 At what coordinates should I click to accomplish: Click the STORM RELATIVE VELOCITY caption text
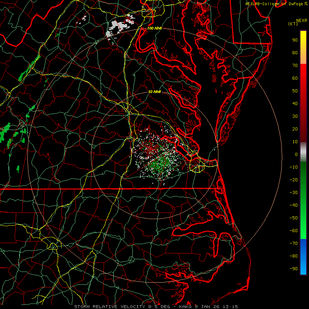(110, 307)
